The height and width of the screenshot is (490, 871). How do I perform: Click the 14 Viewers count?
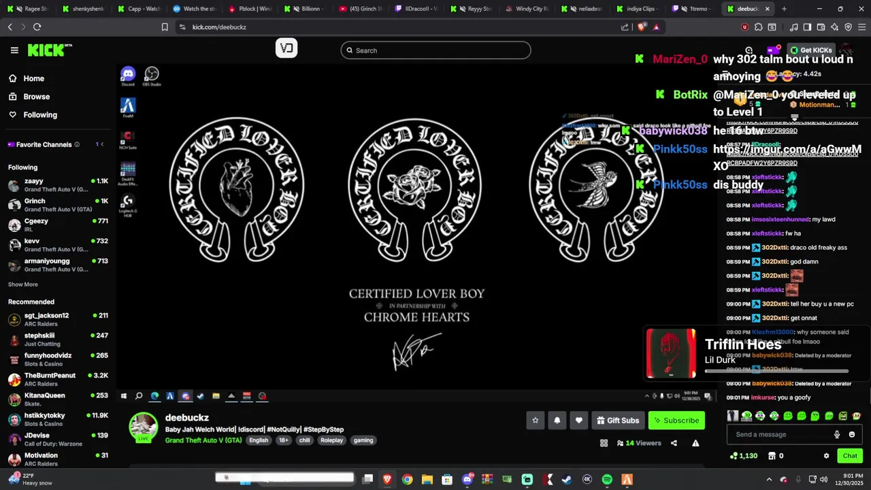(x=639, y=443)
